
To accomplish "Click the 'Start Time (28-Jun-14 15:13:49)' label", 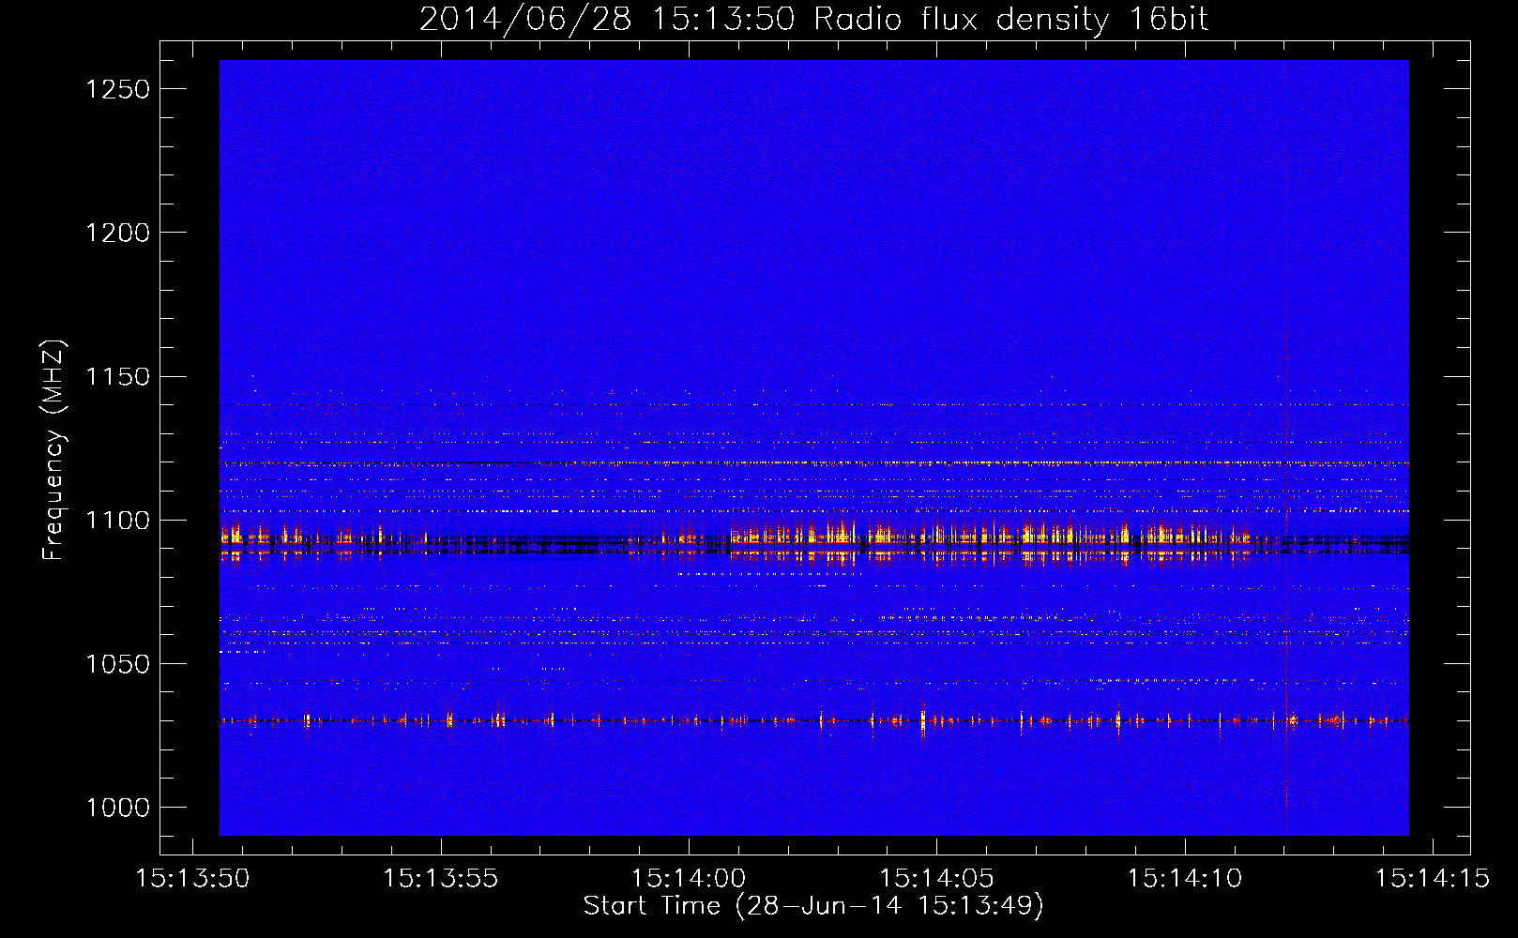I will (813, 906).
